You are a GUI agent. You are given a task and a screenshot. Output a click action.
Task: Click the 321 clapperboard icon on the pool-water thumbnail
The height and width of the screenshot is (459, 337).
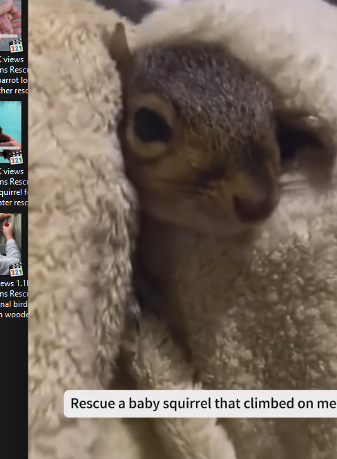click(x=16, y=158)
